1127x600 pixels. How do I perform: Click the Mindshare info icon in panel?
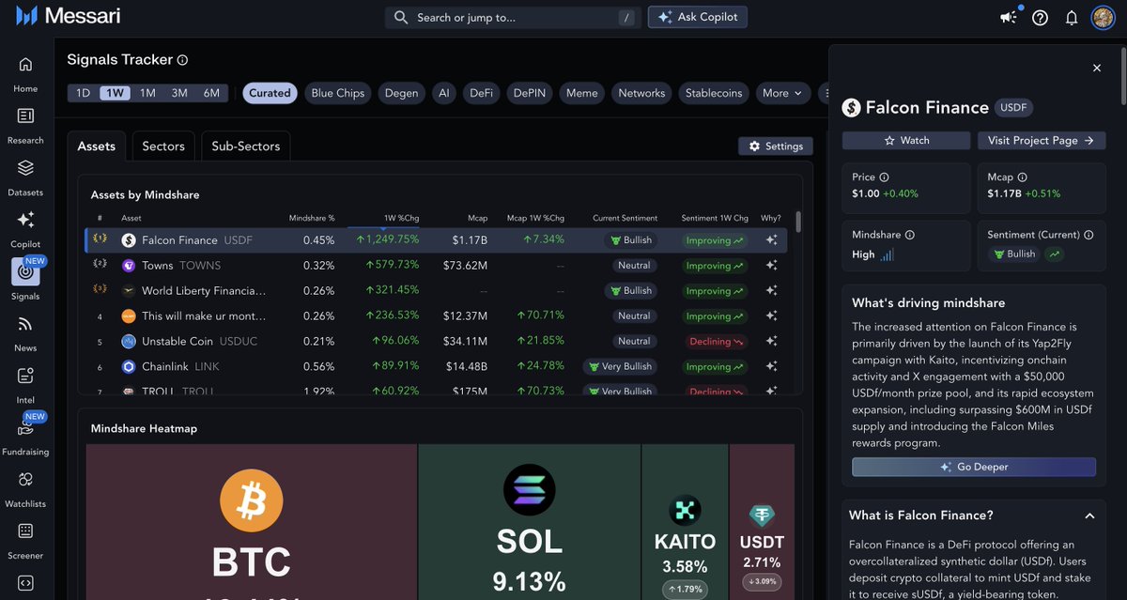[x=909, y=235]
